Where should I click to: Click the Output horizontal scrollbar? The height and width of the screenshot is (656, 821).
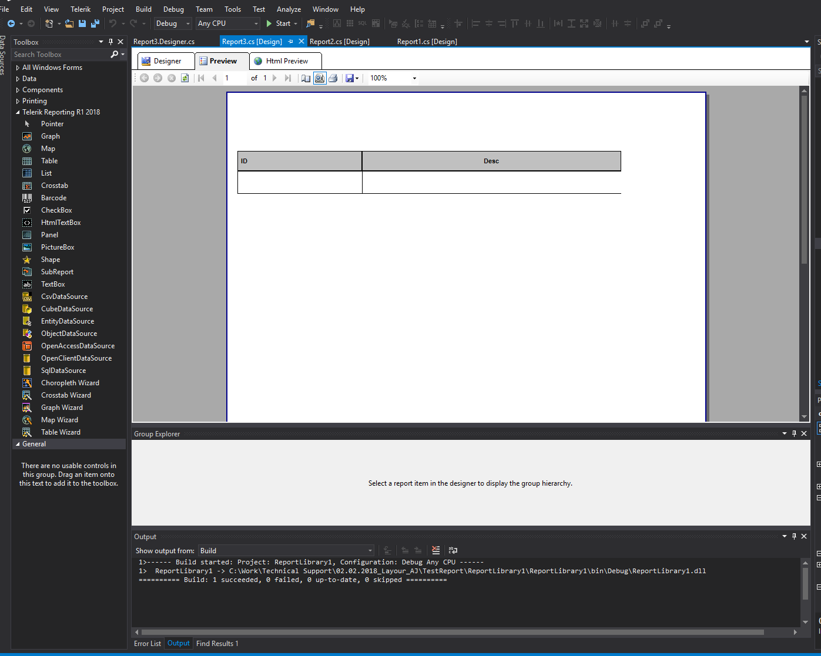coord(453,633)
